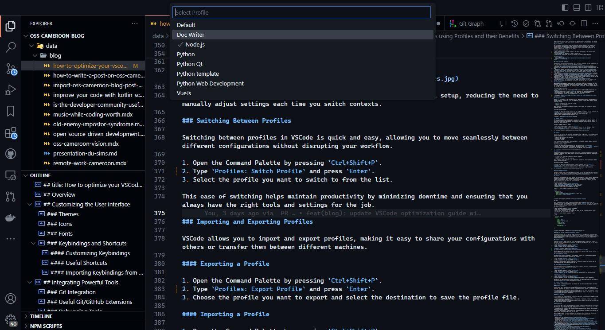Open the Accounts menu icon
This screenshot has width=605, height=330.
pyautogui.click(x=11, y=299)
